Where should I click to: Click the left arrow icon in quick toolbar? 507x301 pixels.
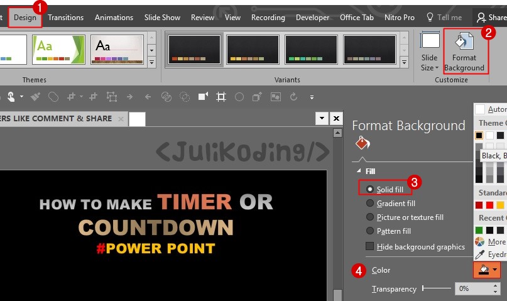point(148,97)
